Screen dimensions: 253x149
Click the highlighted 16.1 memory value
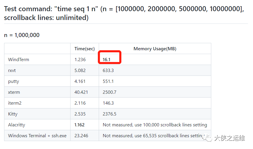point(106,60)
